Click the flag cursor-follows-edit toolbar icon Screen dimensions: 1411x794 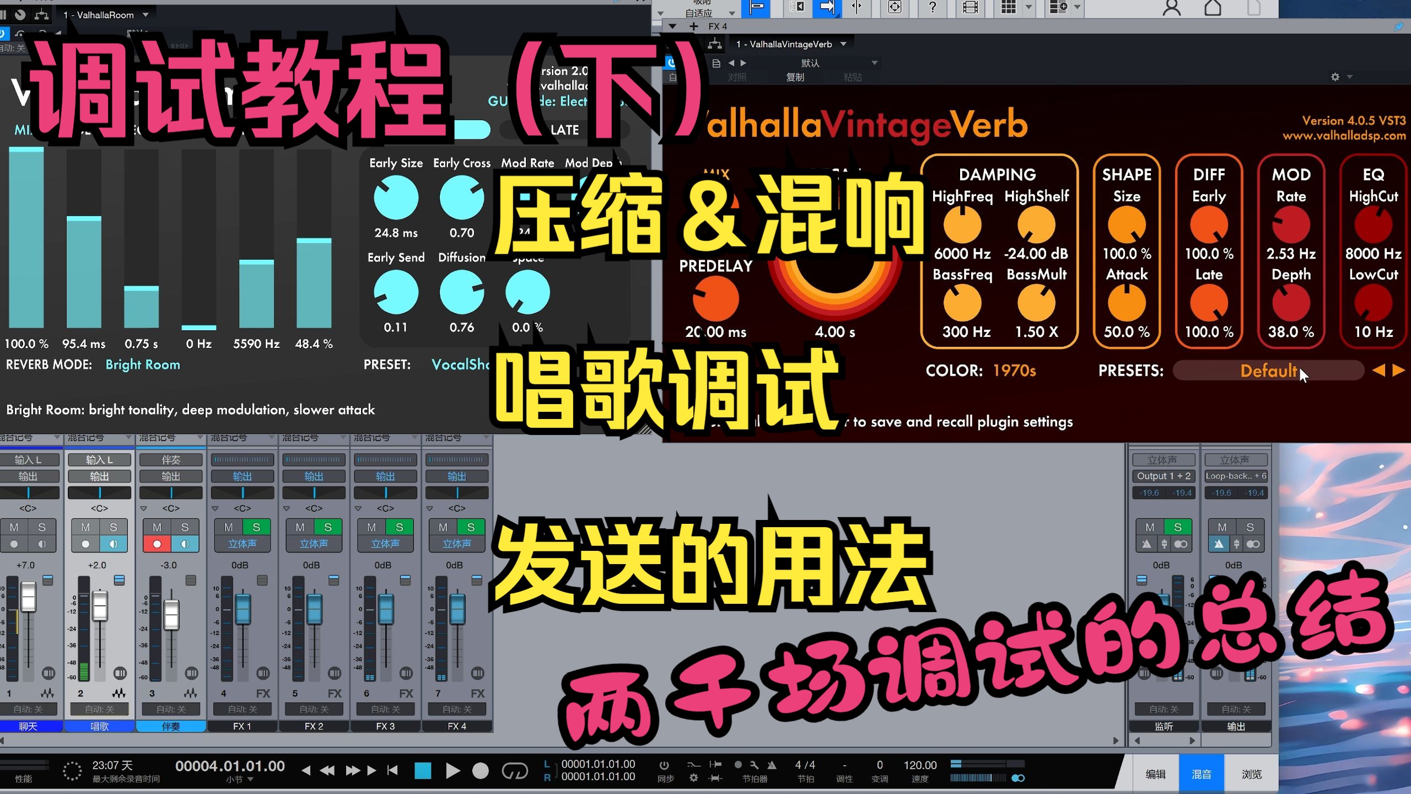[756, 7]
